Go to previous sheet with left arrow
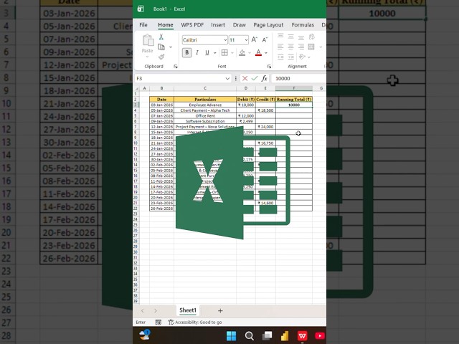Viewport: 459px width, 344px height. 143,310
